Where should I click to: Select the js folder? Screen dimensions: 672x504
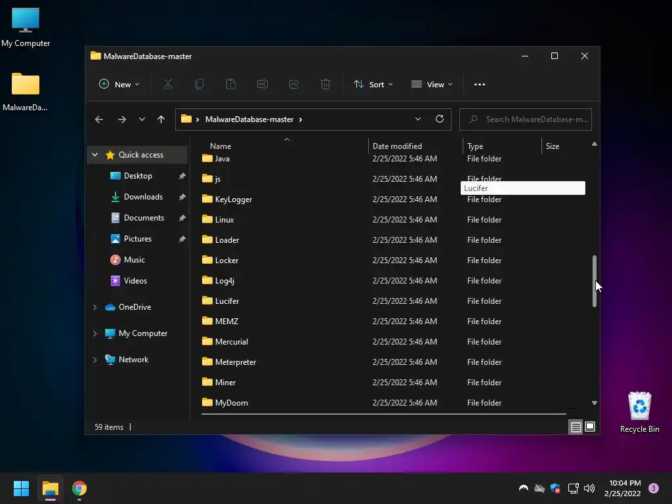click(x=218, y=179)
